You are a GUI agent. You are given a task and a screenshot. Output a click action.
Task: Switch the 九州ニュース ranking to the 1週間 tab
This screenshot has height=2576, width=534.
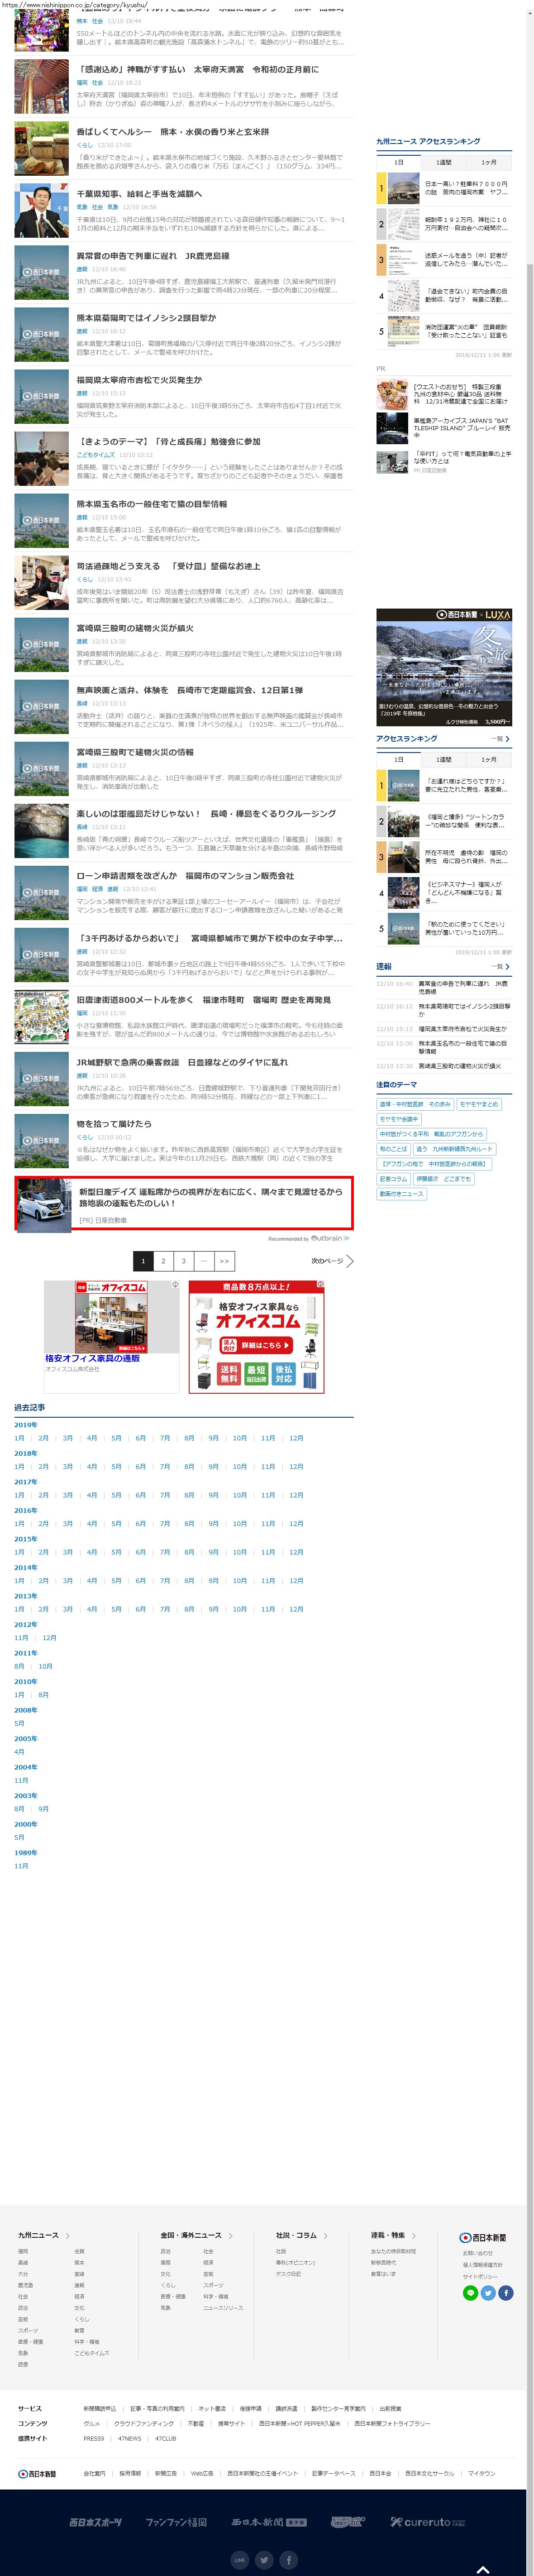(x=443, y=162)
